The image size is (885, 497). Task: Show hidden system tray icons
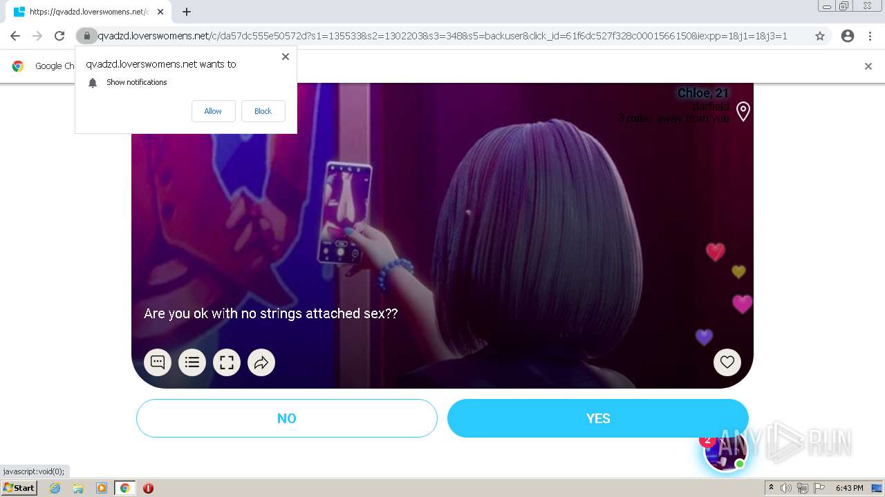coord(771,488)
